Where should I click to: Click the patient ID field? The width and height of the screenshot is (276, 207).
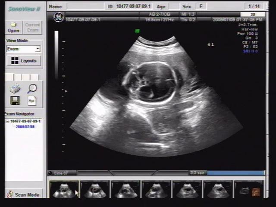click(x=133, y=6)
